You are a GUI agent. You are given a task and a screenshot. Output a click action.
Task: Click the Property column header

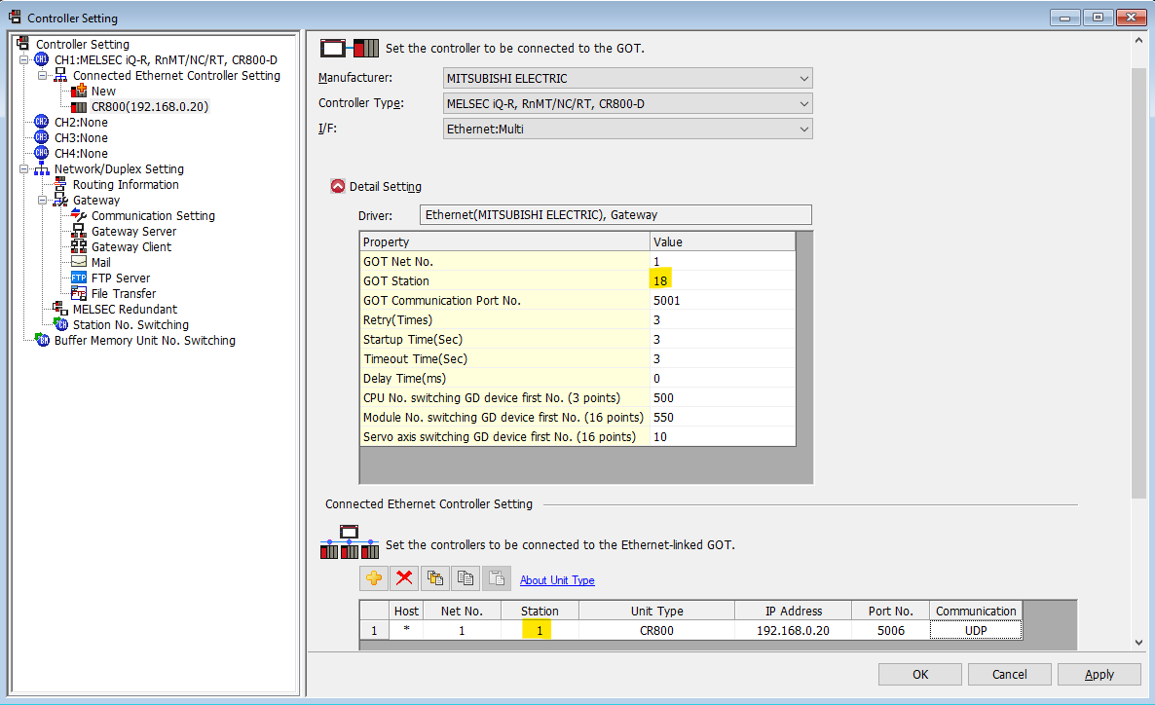[505, 241]
